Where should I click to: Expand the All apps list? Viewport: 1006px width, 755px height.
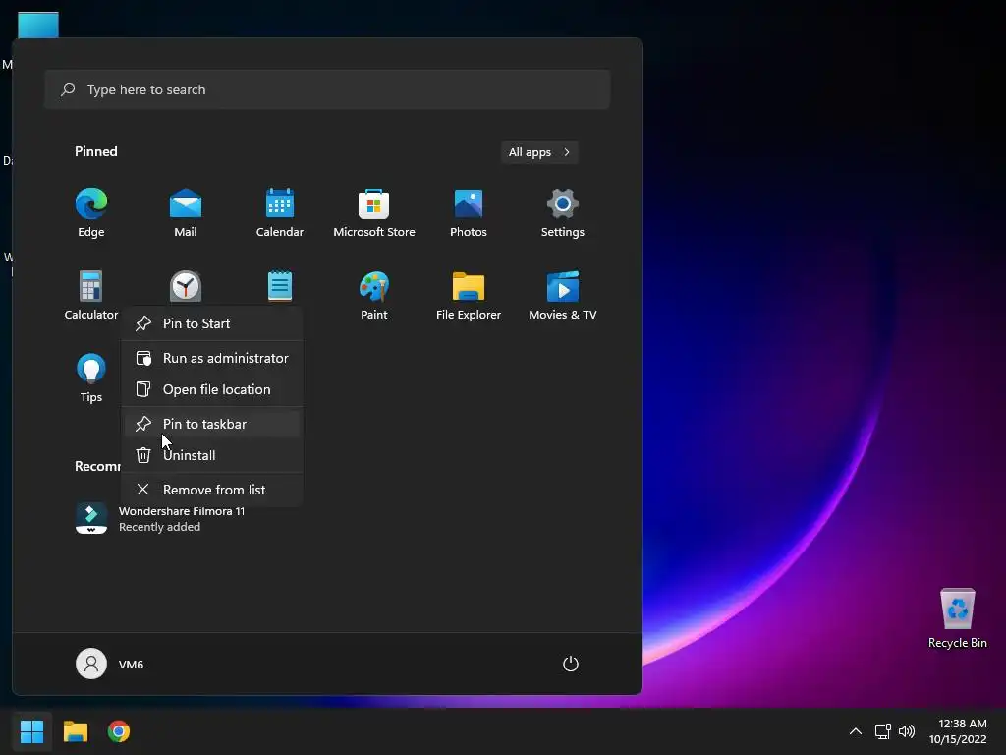539,152
